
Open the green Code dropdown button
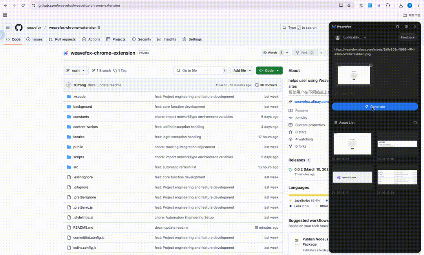[269, 70]
